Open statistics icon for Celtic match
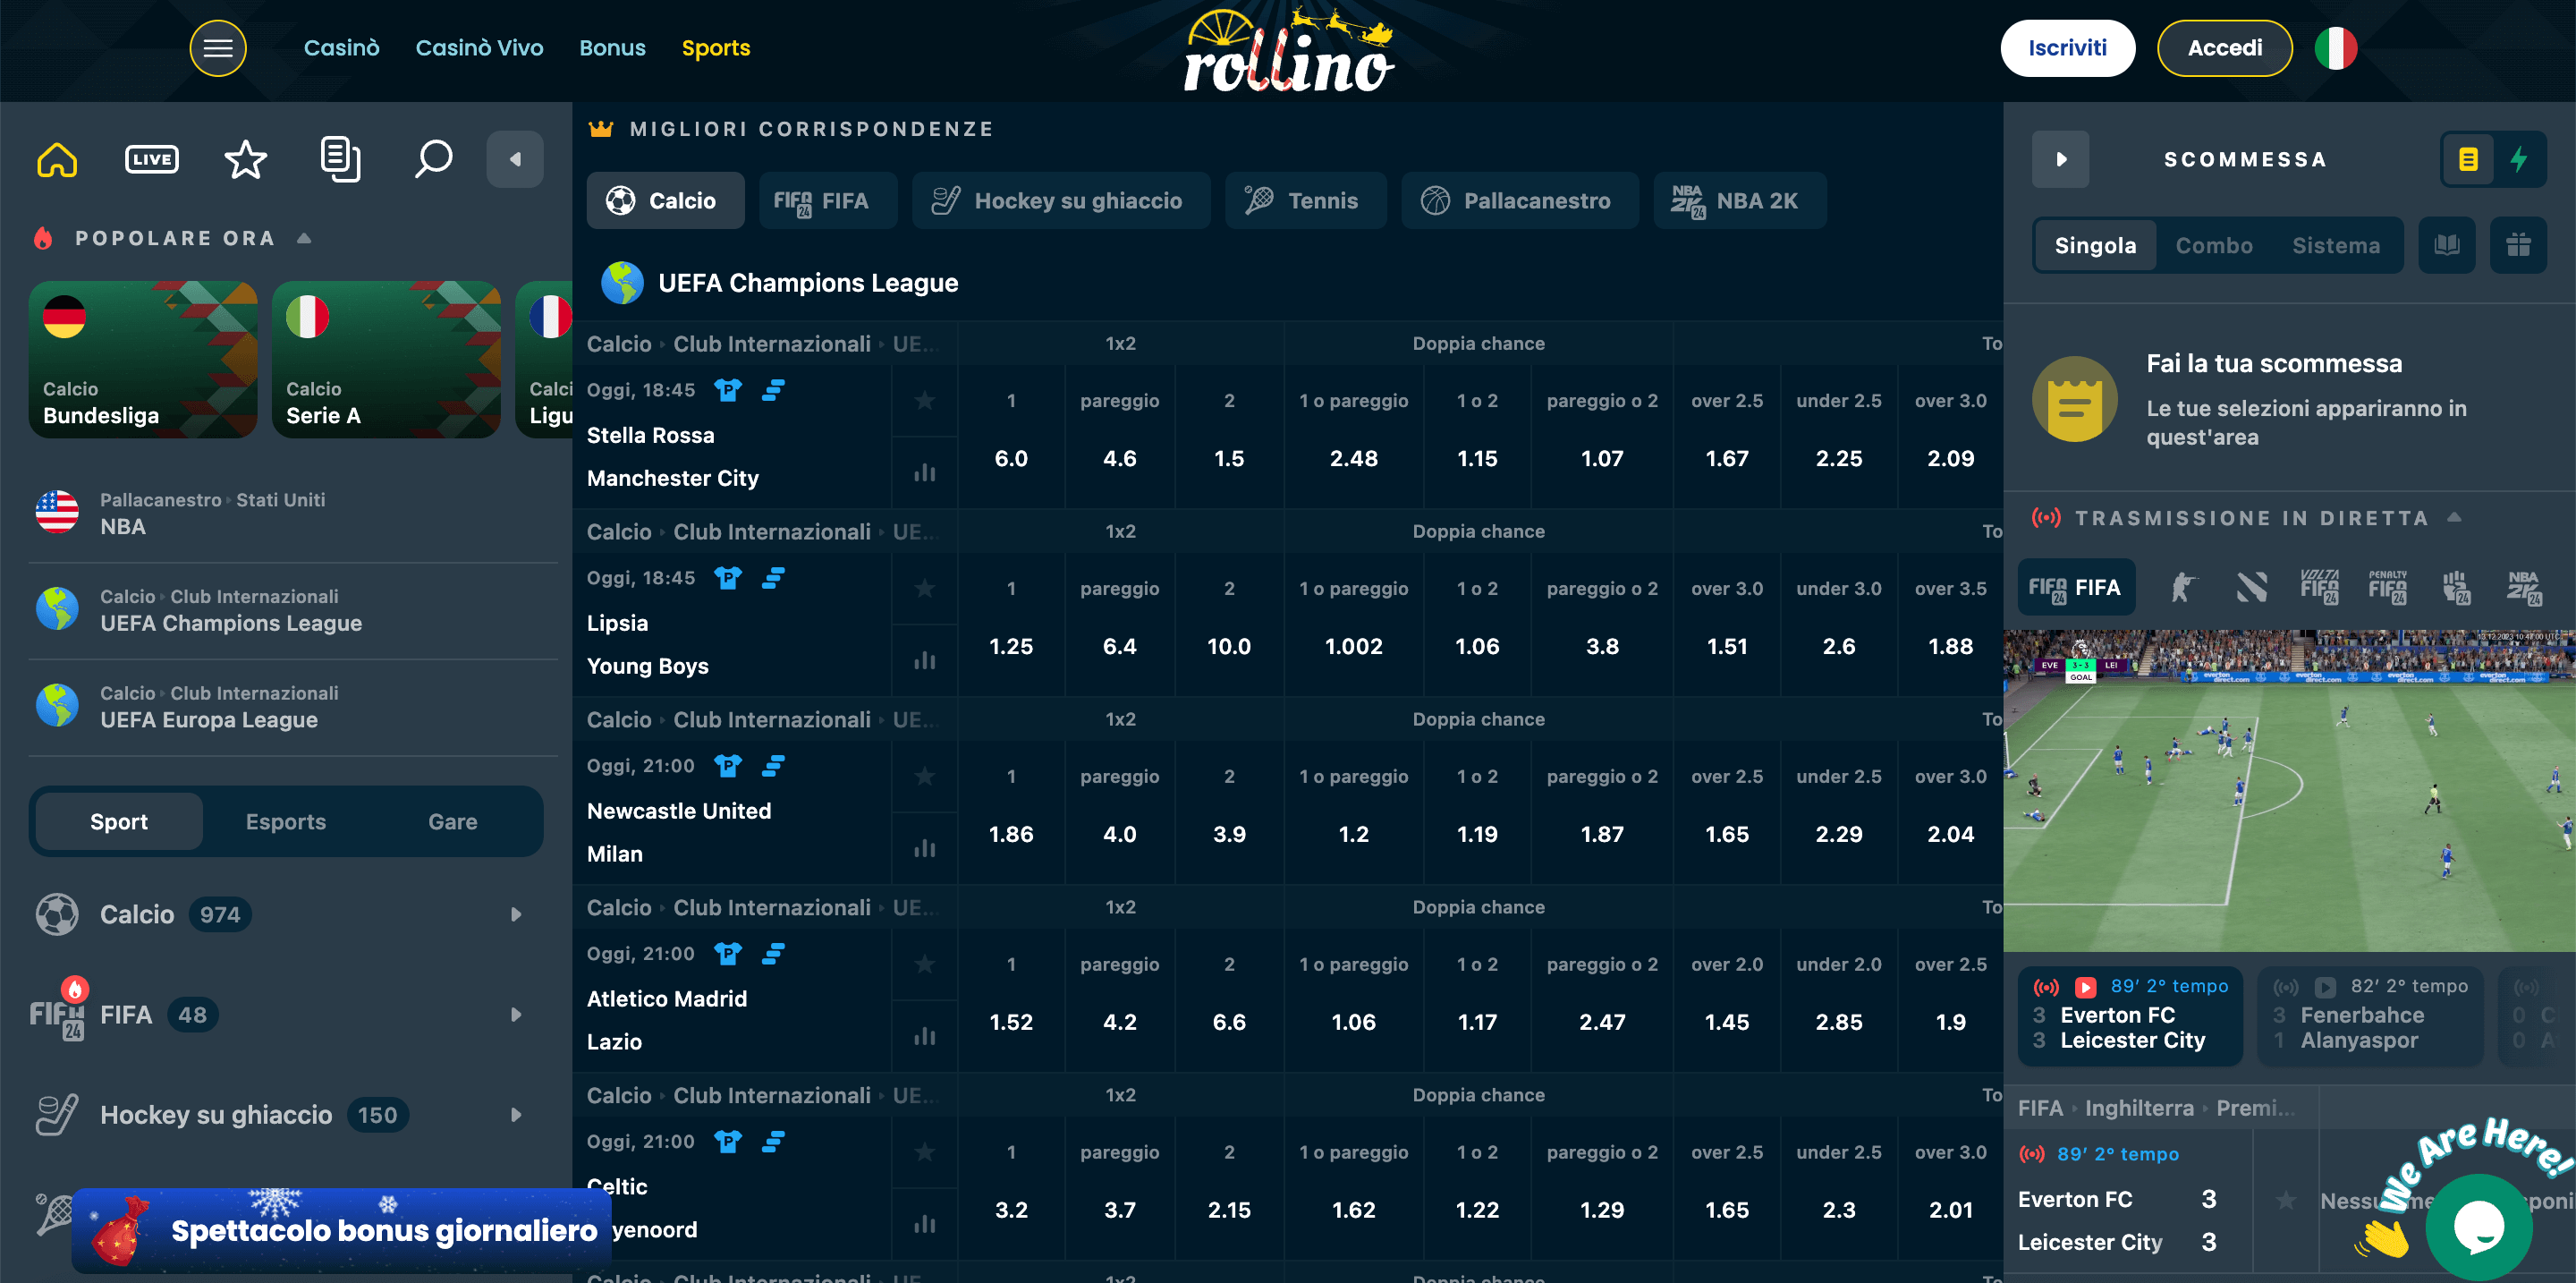The height and width of the screenshot is (1283, 2576). click(x=925, y=1224)
